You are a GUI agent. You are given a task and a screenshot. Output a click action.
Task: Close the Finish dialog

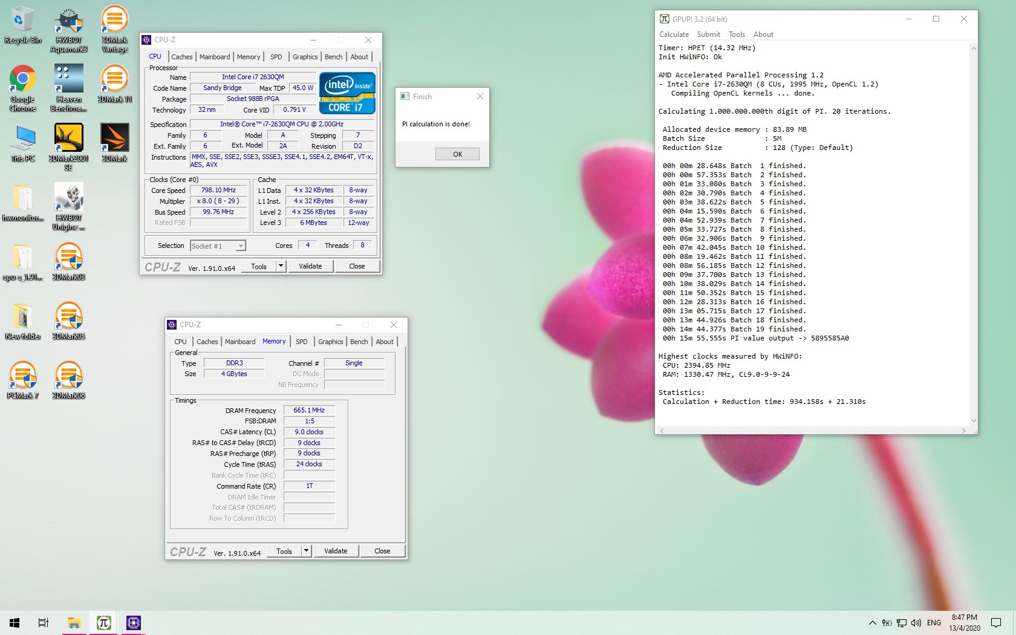pos(480,96)
